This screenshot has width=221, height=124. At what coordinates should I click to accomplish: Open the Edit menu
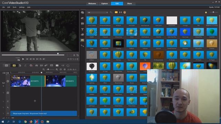pyautogui.click(x=9, y=7)
